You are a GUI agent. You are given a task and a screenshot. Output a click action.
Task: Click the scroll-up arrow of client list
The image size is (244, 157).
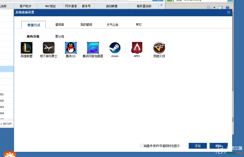point(161,5)
